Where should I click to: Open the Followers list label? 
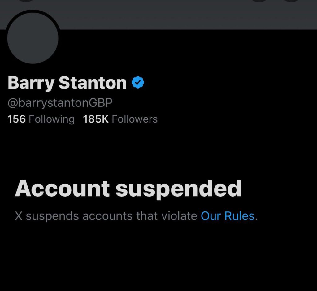pos(134,119)
